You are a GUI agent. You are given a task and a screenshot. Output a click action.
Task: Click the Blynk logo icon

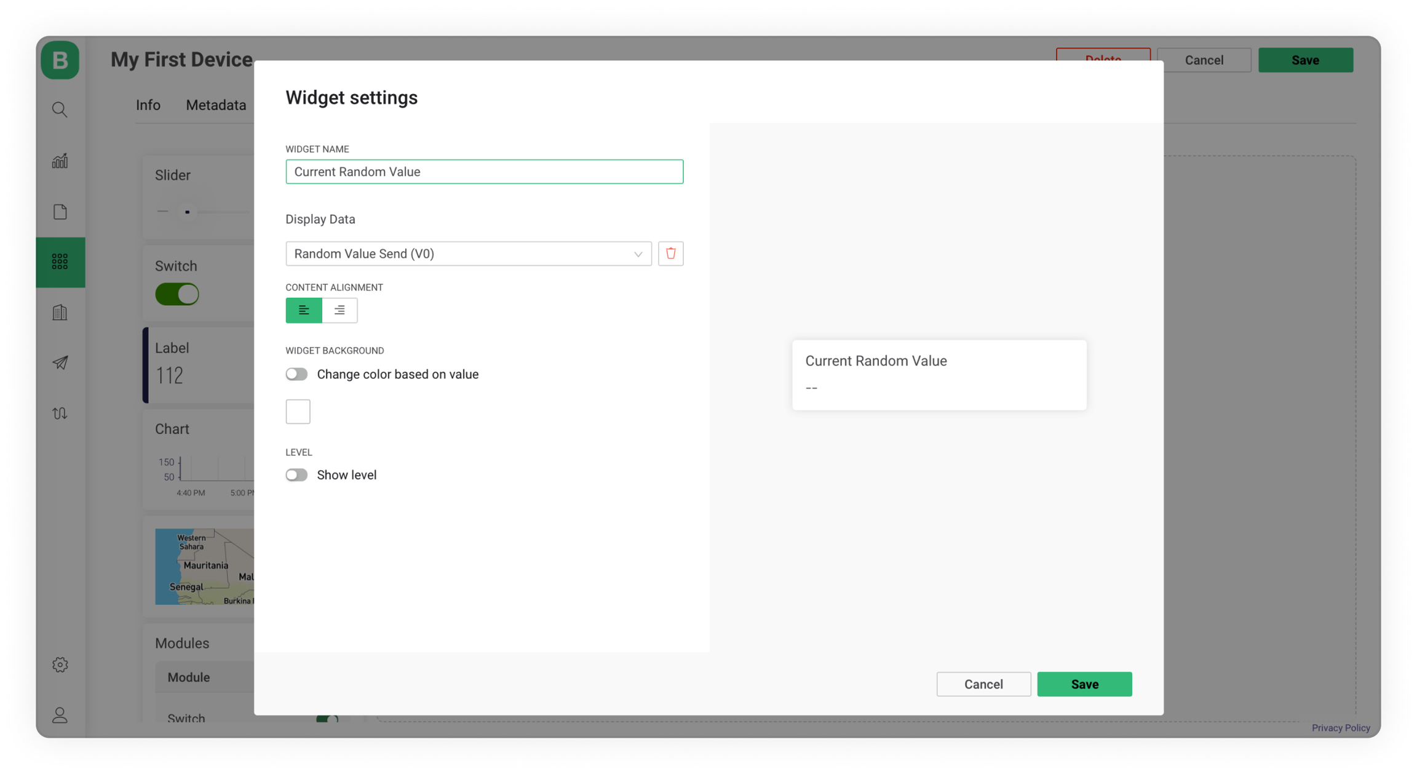tap(60, 60)
